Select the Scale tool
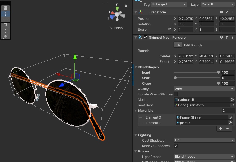 [x=5, y=25]
